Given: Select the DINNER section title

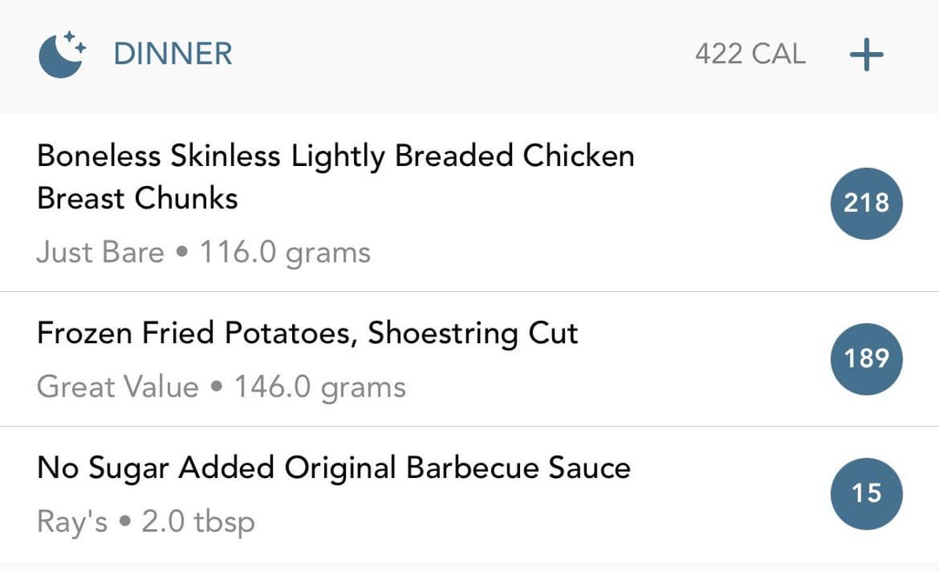Looking at the screenshot, I should 172,54.
